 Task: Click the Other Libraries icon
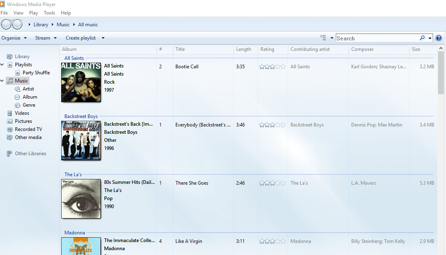[10, 154]
